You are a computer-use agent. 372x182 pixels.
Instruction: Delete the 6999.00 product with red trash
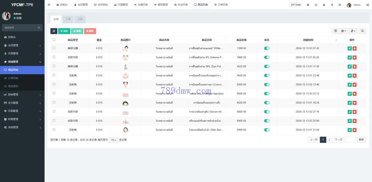[x=355, y=130]
